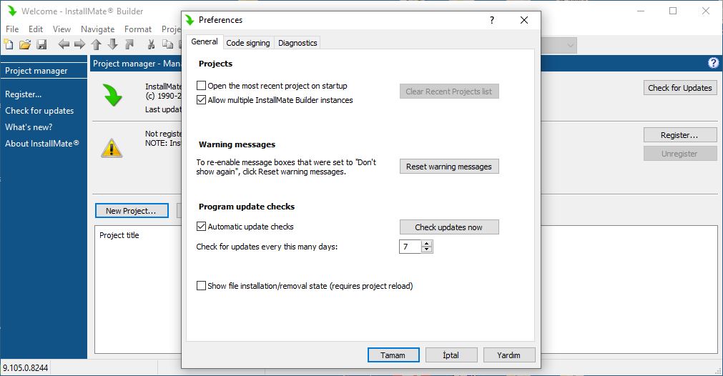Click the Program update checks section heading

[x=247, y=207]
